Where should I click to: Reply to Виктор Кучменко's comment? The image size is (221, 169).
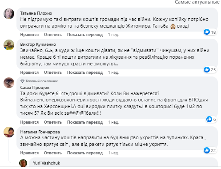(x=53, y=72)
